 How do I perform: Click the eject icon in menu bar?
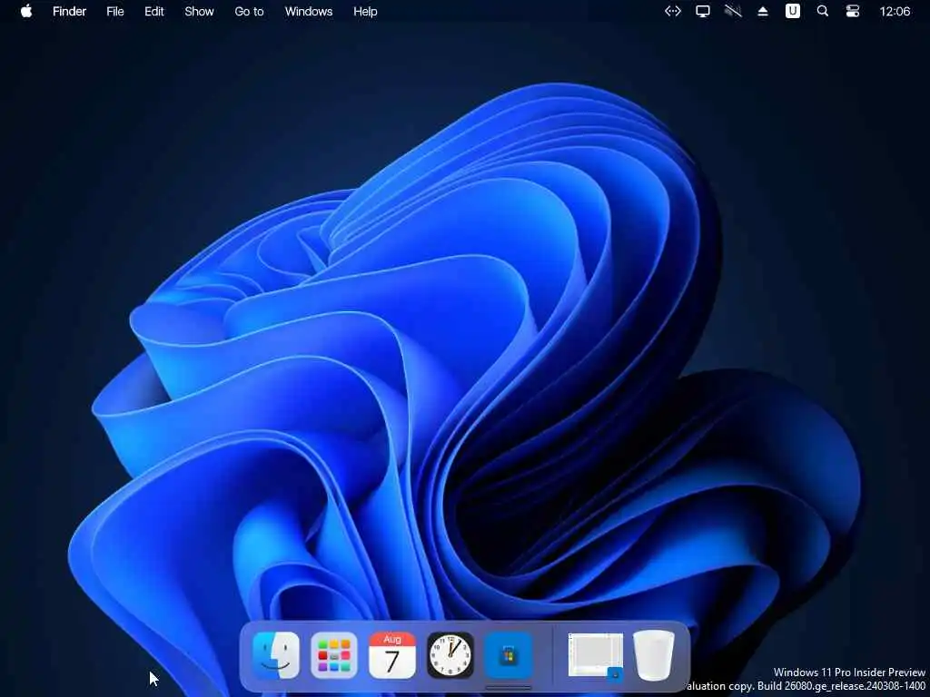(763, 11)
